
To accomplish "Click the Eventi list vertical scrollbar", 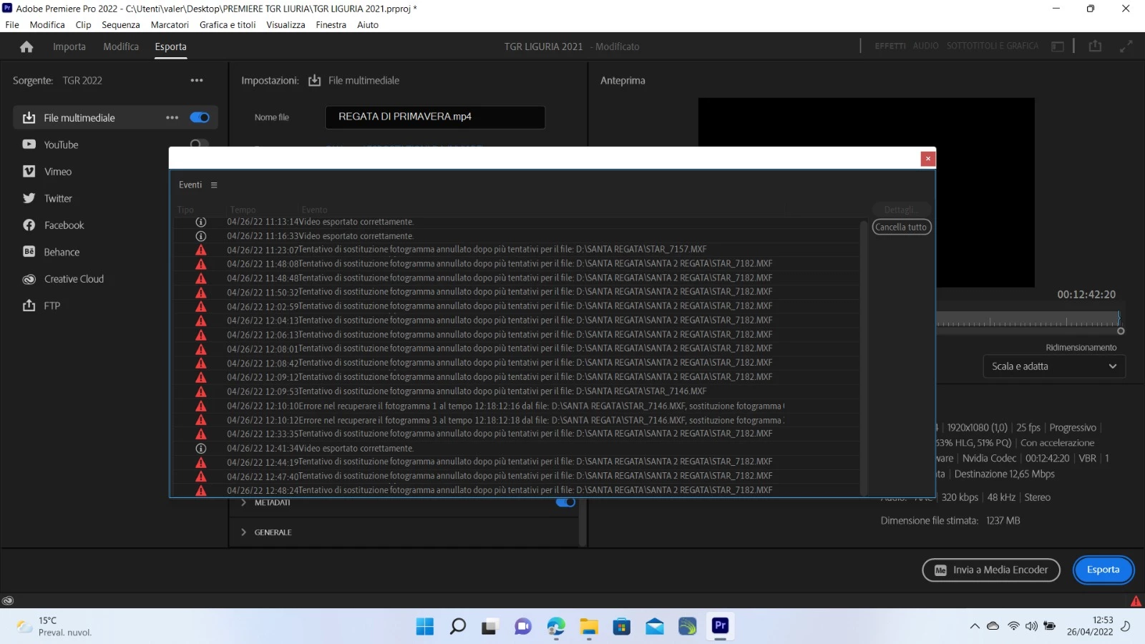I will point(864,356).
